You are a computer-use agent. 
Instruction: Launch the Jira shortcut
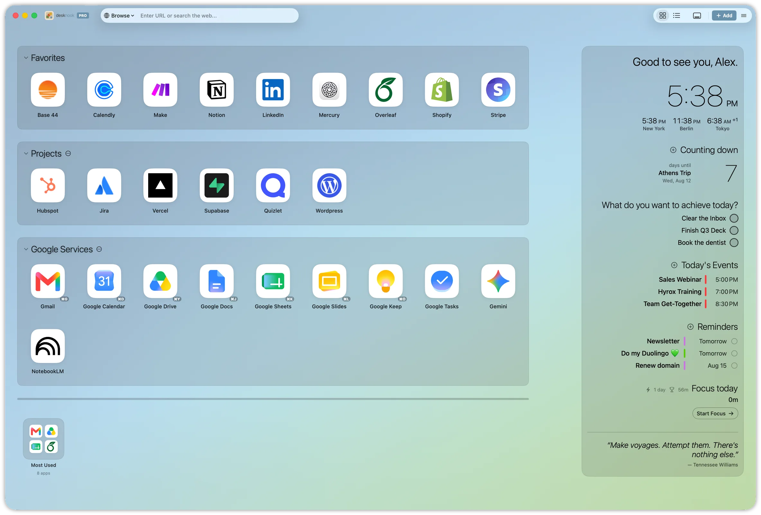click(104, 185)
